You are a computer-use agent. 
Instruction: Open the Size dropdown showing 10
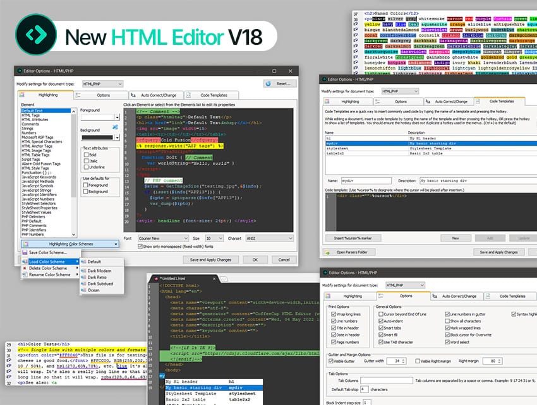coord(214,238)
